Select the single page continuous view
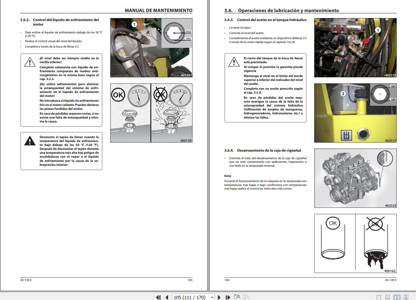416x300 pixels. click(x=387, y=297)
